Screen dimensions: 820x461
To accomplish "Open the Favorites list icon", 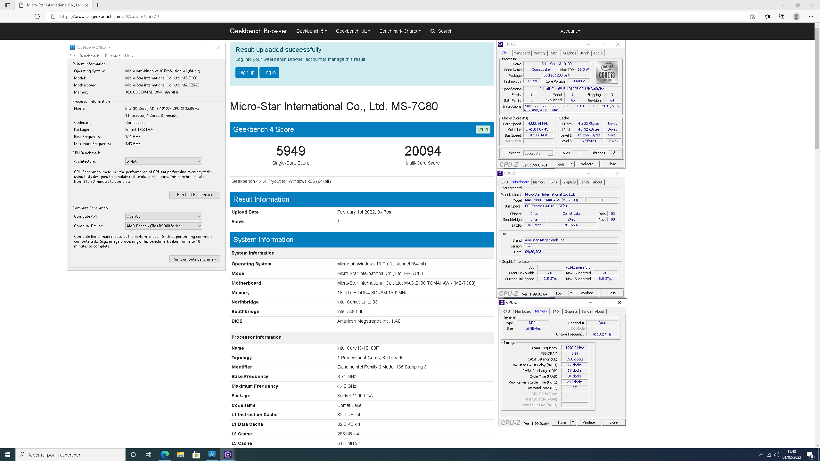I will (767, 16).
